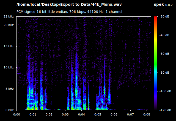Click the 0:05 time axis label
Viewport: 176px width, 121px height.
click(x=98, y=114)
